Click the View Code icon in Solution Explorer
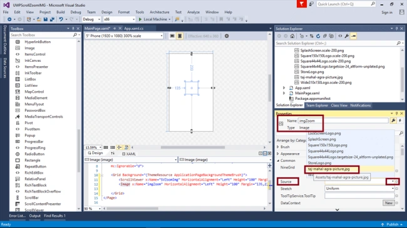The image size is (407, 228). [340, 36]
